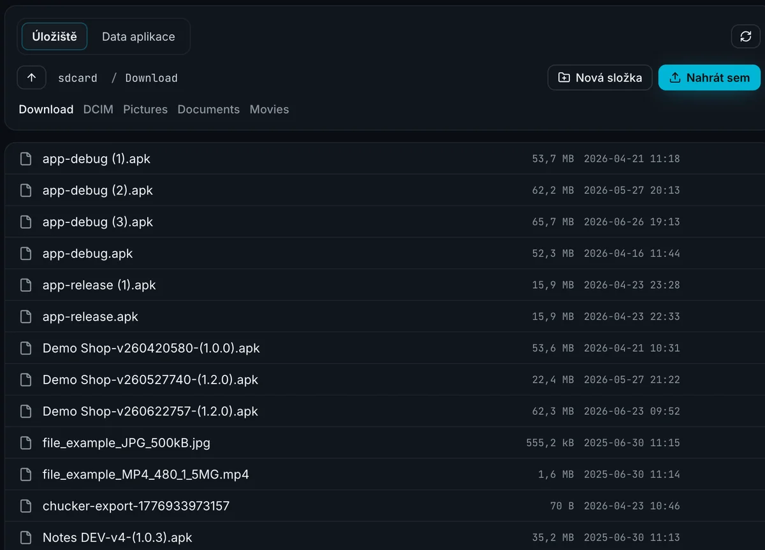Click date 2026-04-21 10:31
765x550 pixels.
click(632, 348)
